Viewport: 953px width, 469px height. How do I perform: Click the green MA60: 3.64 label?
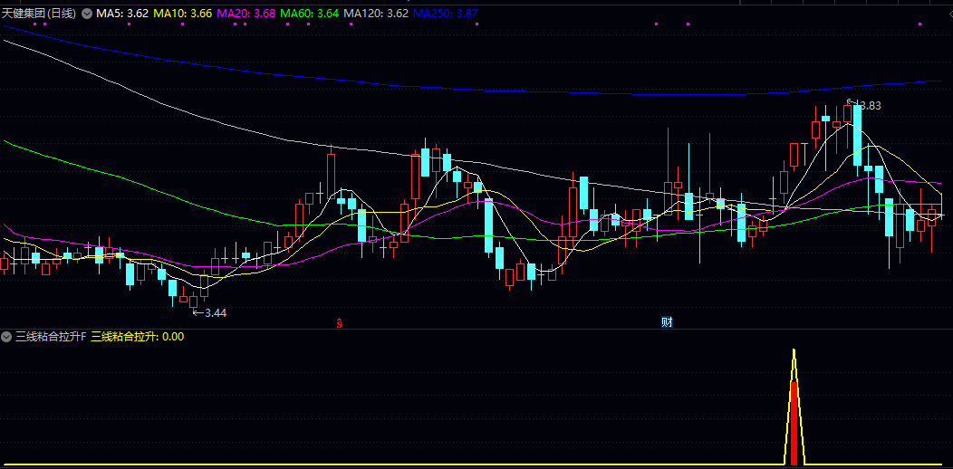(x=310, y=14)
